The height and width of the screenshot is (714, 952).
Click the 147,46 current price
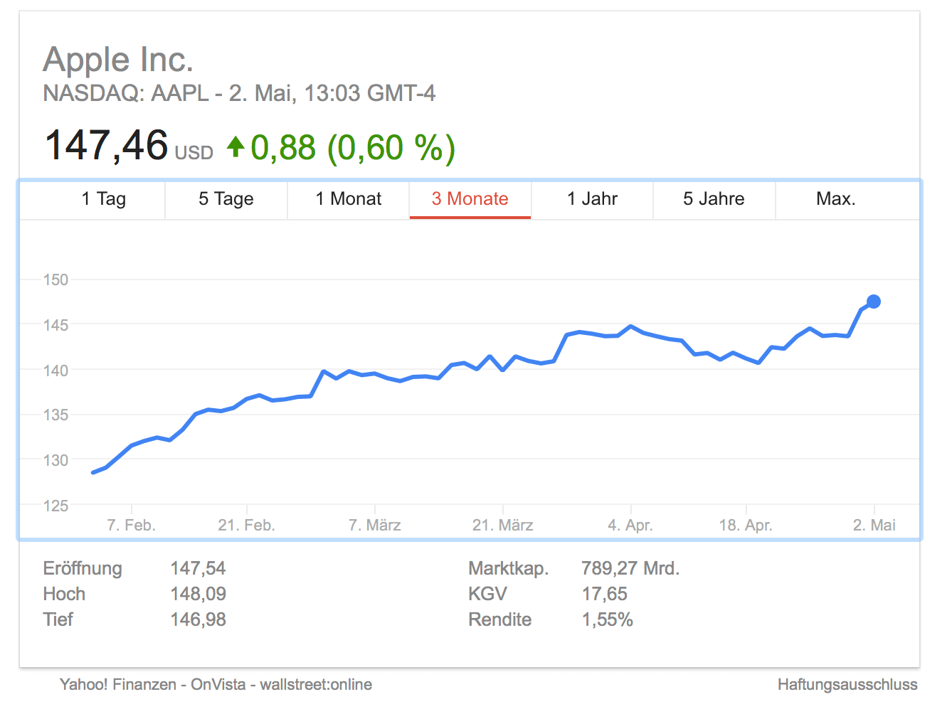point(106,145)
